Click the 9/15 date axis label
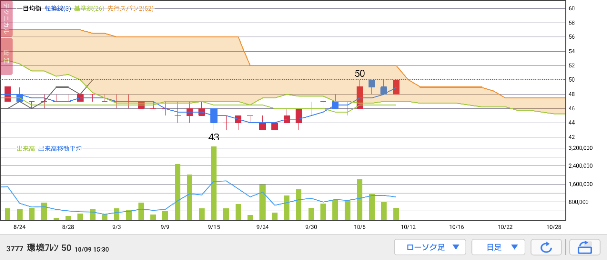The height and width of the screenshot is (260, 607). 213,228
